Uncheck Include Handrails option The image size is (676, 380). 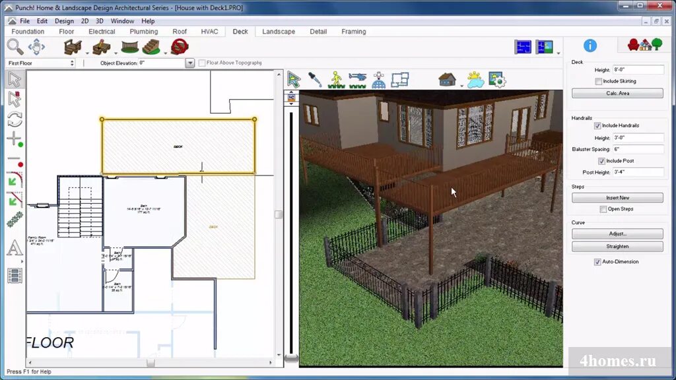tap(598, 125)
